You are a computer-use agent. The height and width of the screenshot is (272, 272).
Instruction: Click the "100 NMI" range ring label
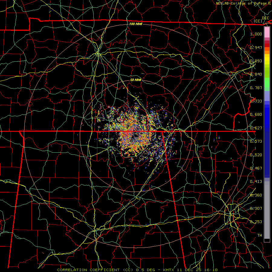(136, 24)
